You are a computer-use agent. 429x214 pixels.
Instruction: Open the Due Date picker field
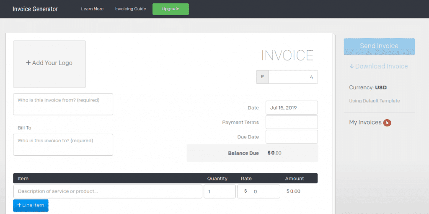pos(292,137)
